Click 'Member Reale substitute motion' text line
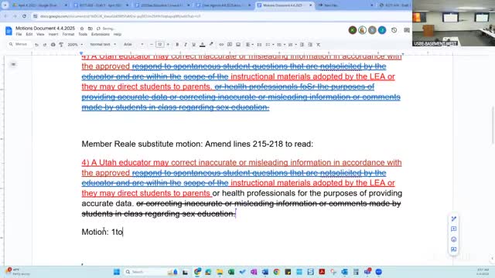 pyautogui.click(x=197, y=144)
